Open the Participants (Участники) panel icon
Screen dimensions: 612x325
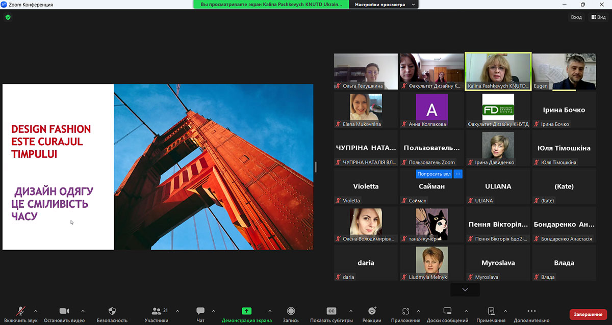[156, 311]
